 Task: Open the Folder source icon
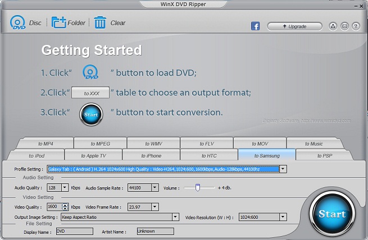[58, 22]
